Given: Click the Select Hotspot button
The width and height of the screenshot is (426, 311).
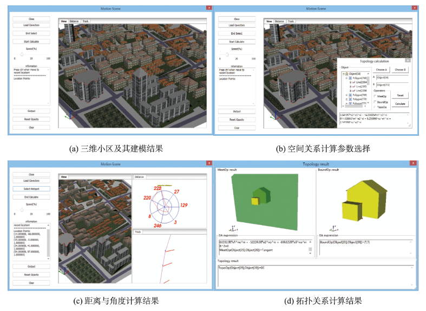Looking at the screenshot, I should [x=31, y=189].
